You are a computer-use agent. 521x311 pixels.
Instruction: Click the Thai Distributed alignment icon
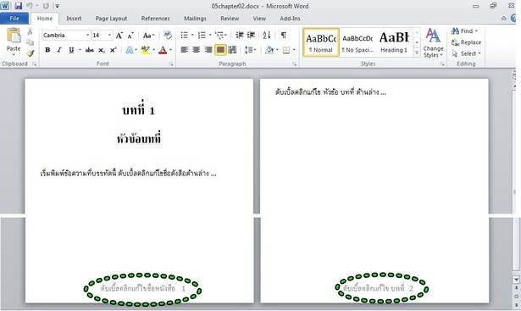click(233, 50)
